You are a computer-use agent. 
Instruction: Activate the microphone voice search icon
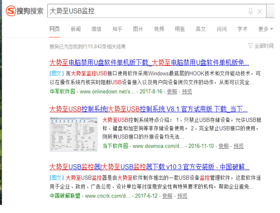coord(250,12)
